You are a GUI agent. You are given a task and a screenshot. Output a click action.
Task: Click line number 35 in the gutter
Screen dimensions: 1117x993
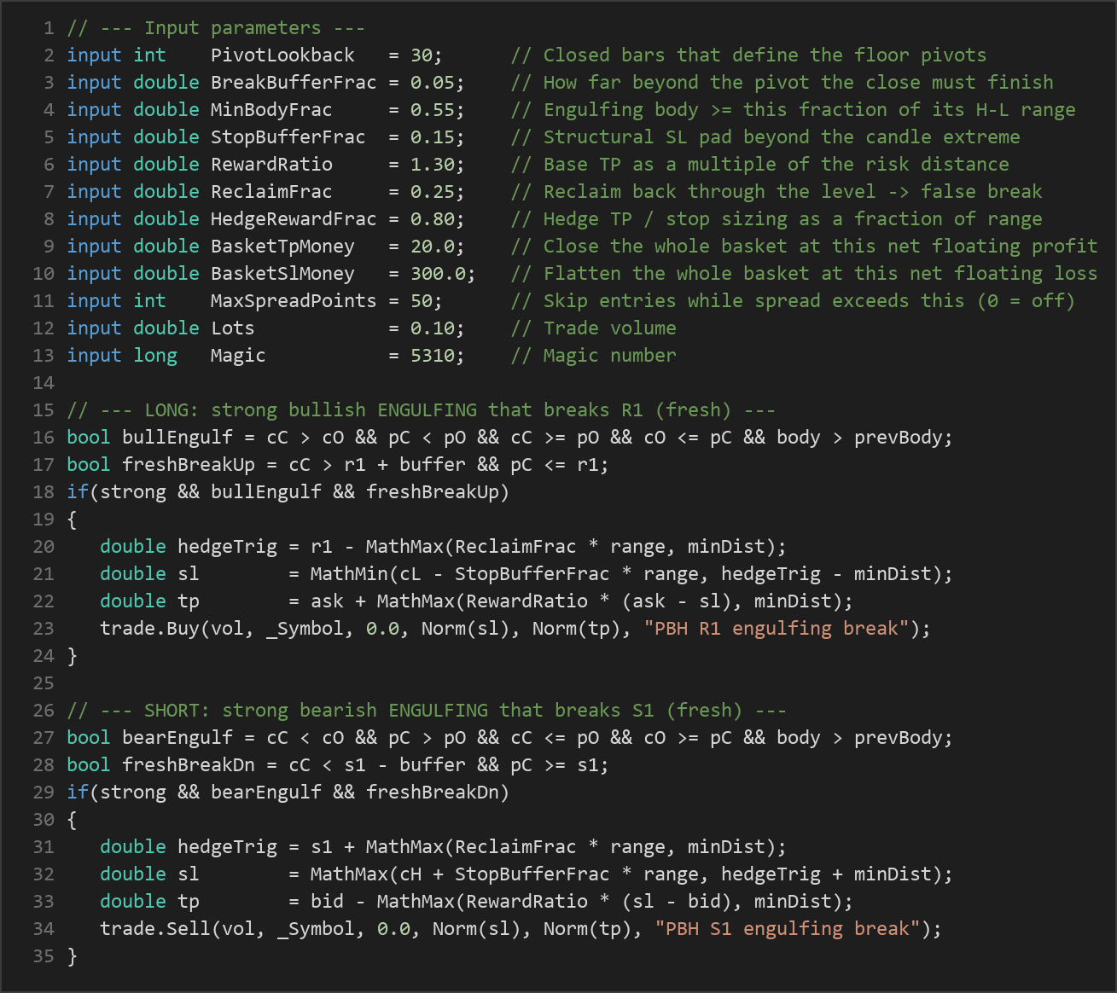tap(44, 956)
